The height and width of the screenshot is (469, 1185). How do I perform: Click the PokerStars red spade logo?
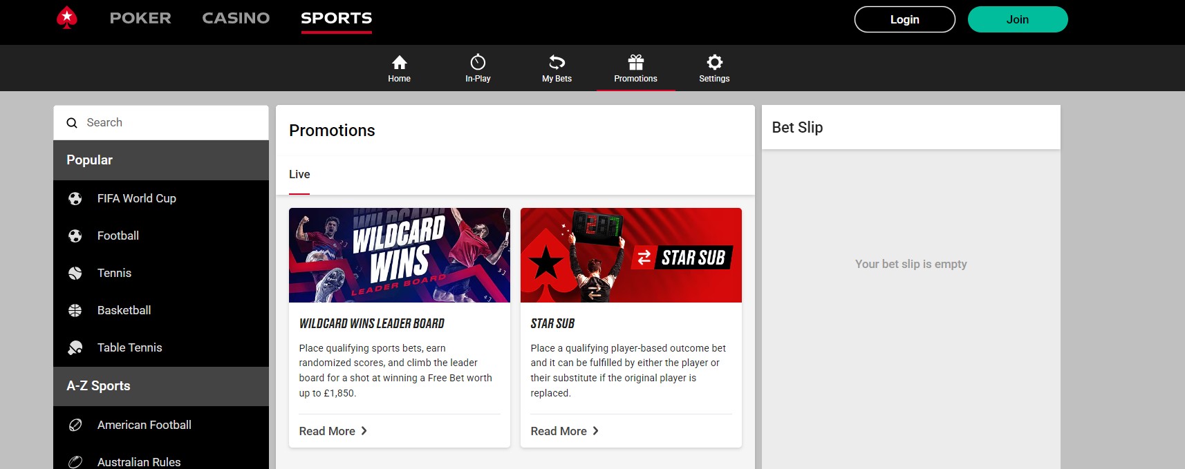point(66,18)
